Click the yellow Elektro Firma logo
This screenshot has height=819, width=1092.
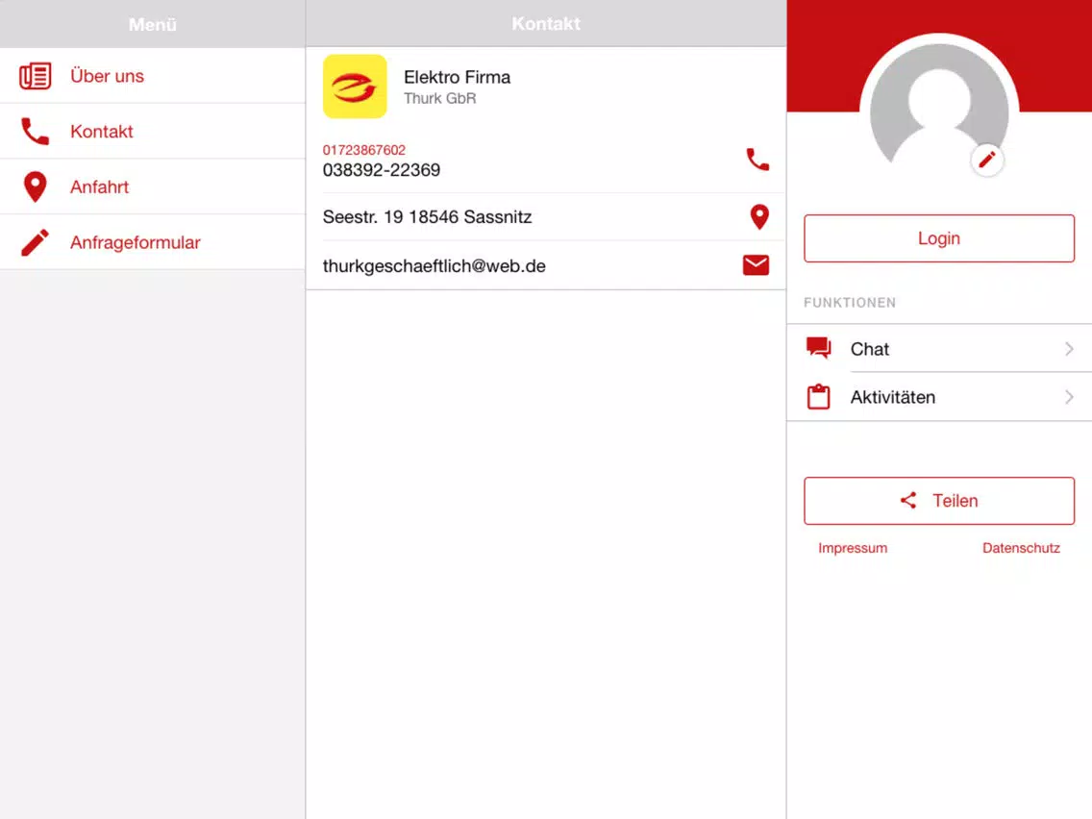pyautogui.click(x=355, y=87)
